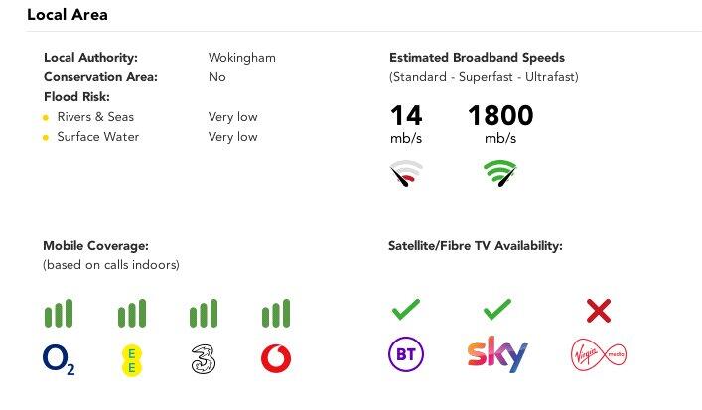Click the Virgin Media logo
This screenshot has width=702, height=410.
click(x=599, y=354)
